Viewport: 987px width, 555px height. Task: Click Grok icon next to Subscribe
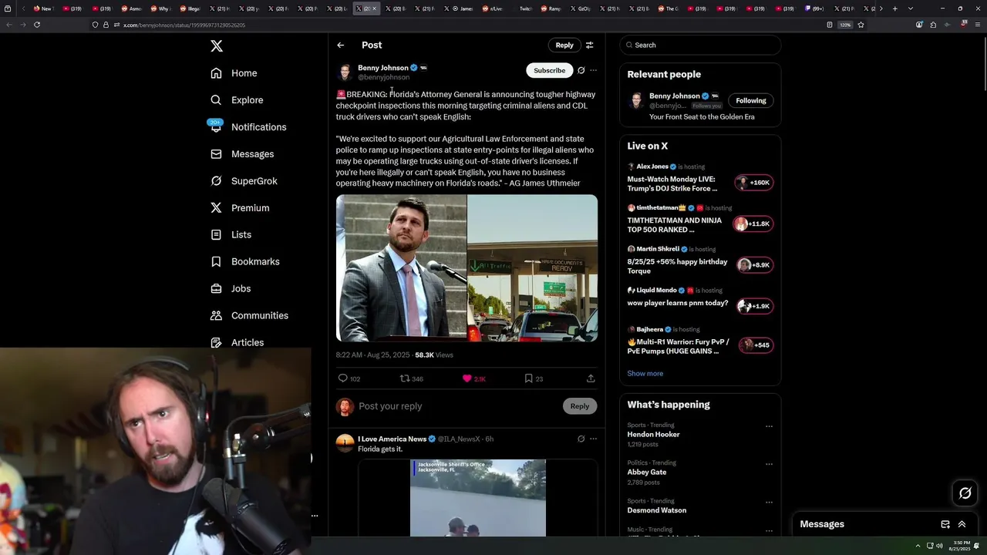pos(581,70)
